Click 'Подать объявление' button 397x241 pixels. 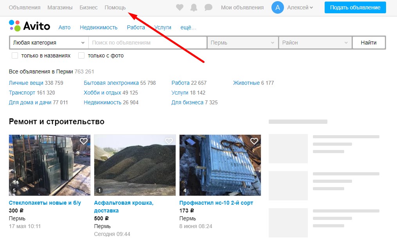(x=355, y=7)
